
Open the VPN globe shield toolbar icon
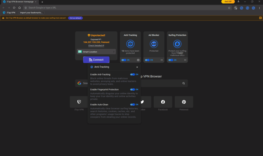[235, 8]
